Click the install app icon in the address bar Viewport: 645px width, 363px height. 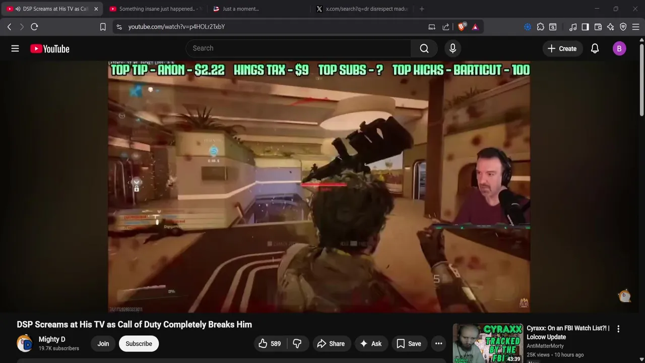coord(432,27)
